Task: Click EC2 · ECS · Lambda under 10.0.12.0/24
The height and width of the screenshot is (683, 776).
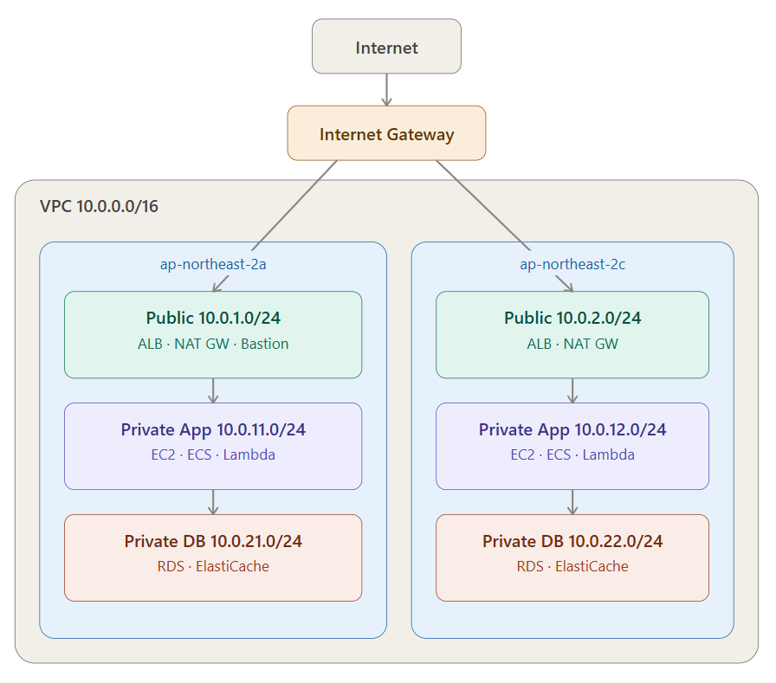Action: tap(572, 454)
